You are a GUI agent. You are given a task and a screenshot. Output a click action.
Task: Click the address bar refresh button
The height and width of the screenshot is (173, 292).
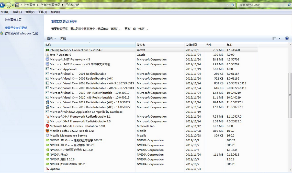[233, 5]
